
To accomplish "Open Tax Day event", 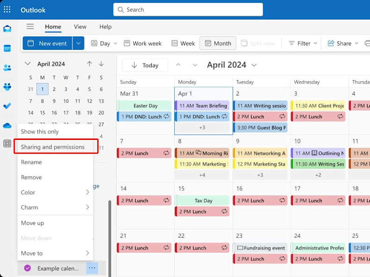I will (202, 201).
